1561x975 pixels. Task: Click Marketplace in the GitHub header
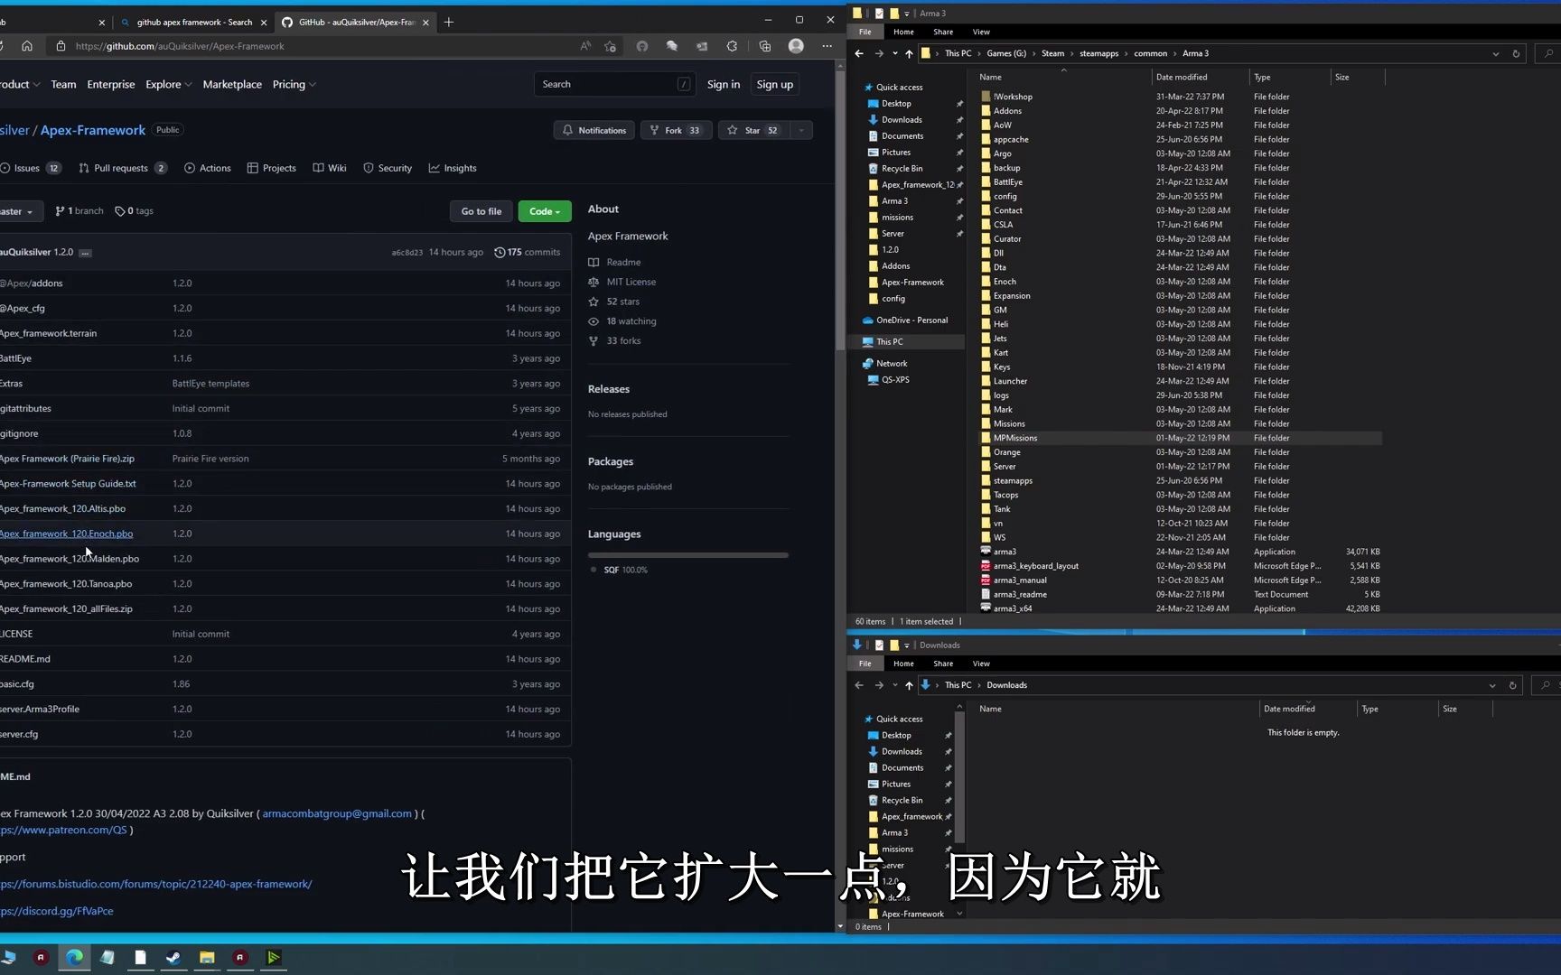pyautogui.click(x=232, y=84)
